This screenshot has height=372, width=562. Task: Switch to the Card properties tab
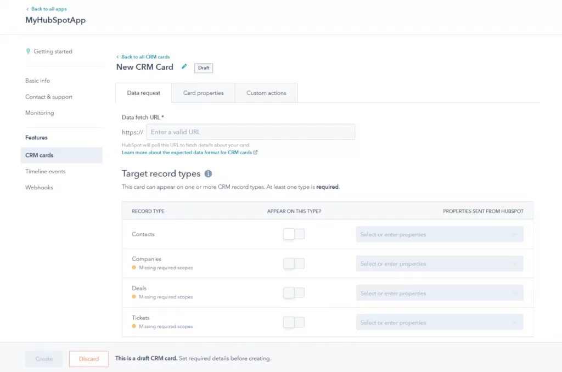click(x=203, y=93)
